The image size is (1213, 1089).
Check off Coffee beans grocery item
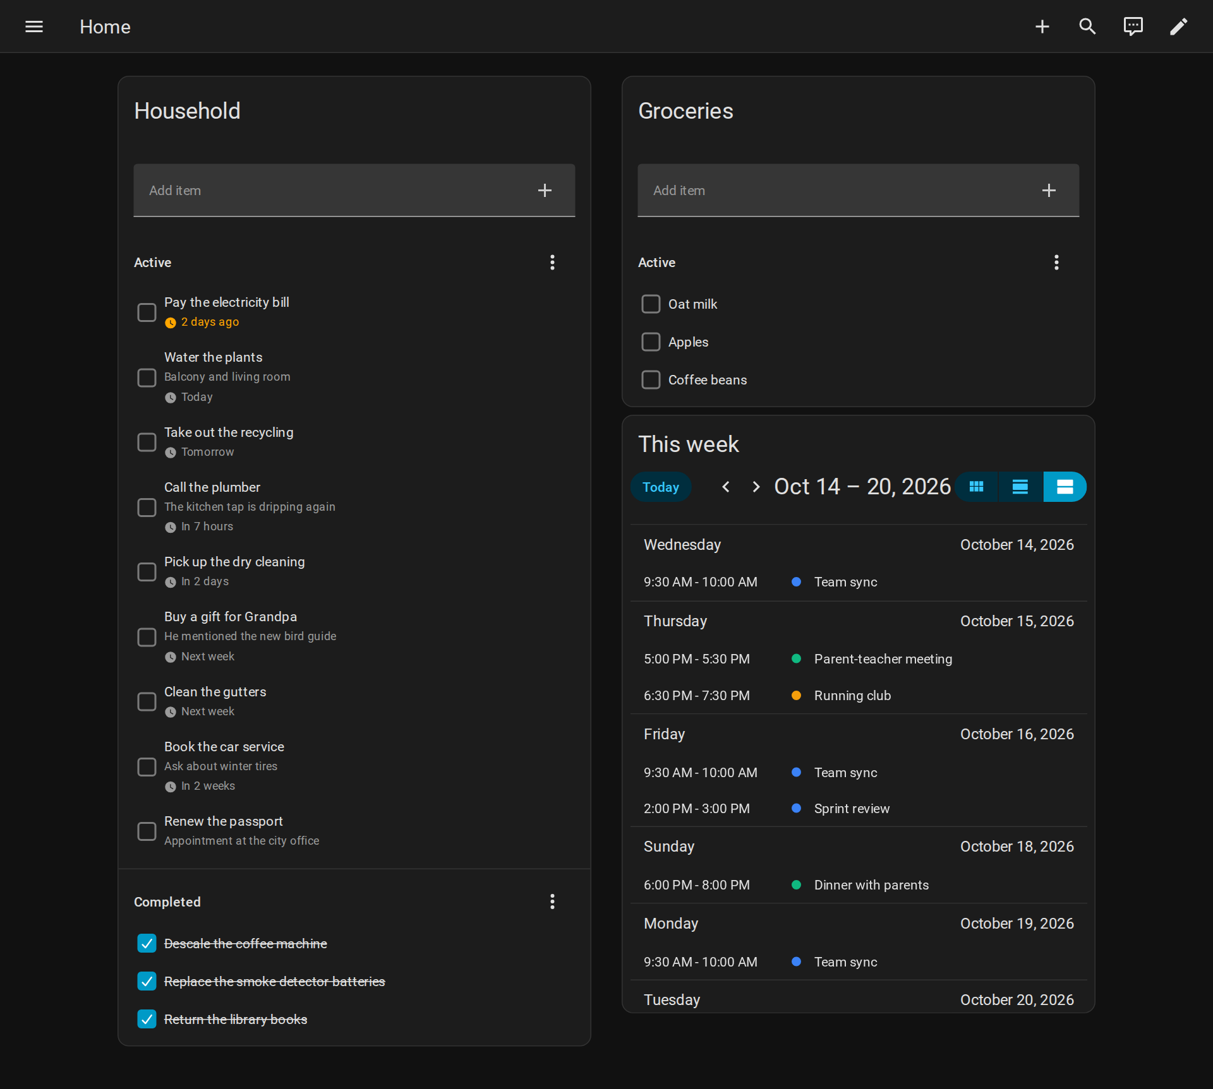pos(651,379)
